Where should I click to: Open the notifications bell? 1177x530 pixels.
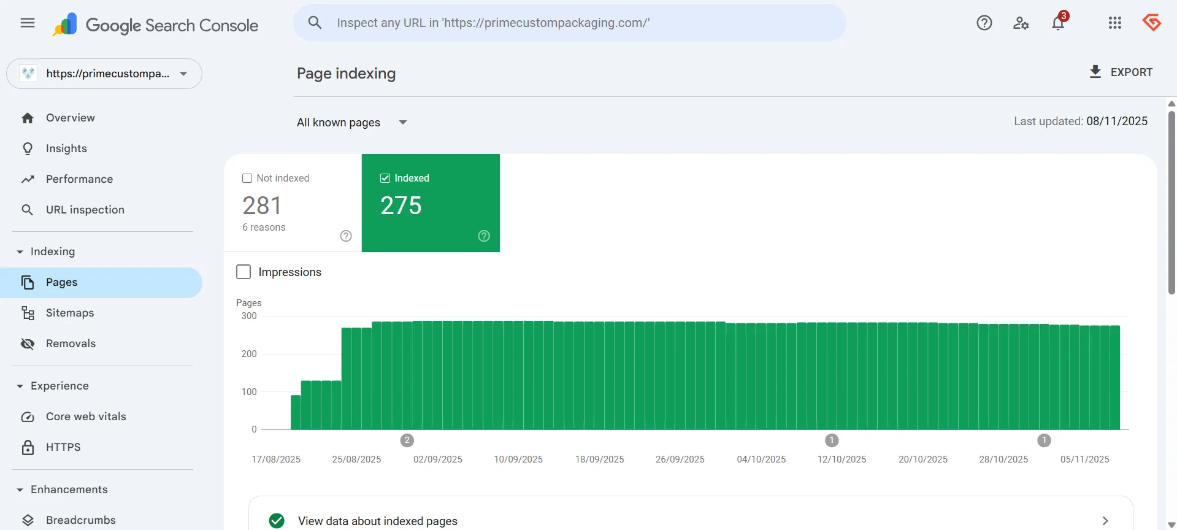pos(1058,23)
